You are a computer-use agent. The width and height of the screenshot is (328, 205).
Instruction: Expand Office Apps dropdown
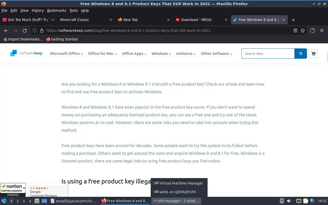[134, 54]
